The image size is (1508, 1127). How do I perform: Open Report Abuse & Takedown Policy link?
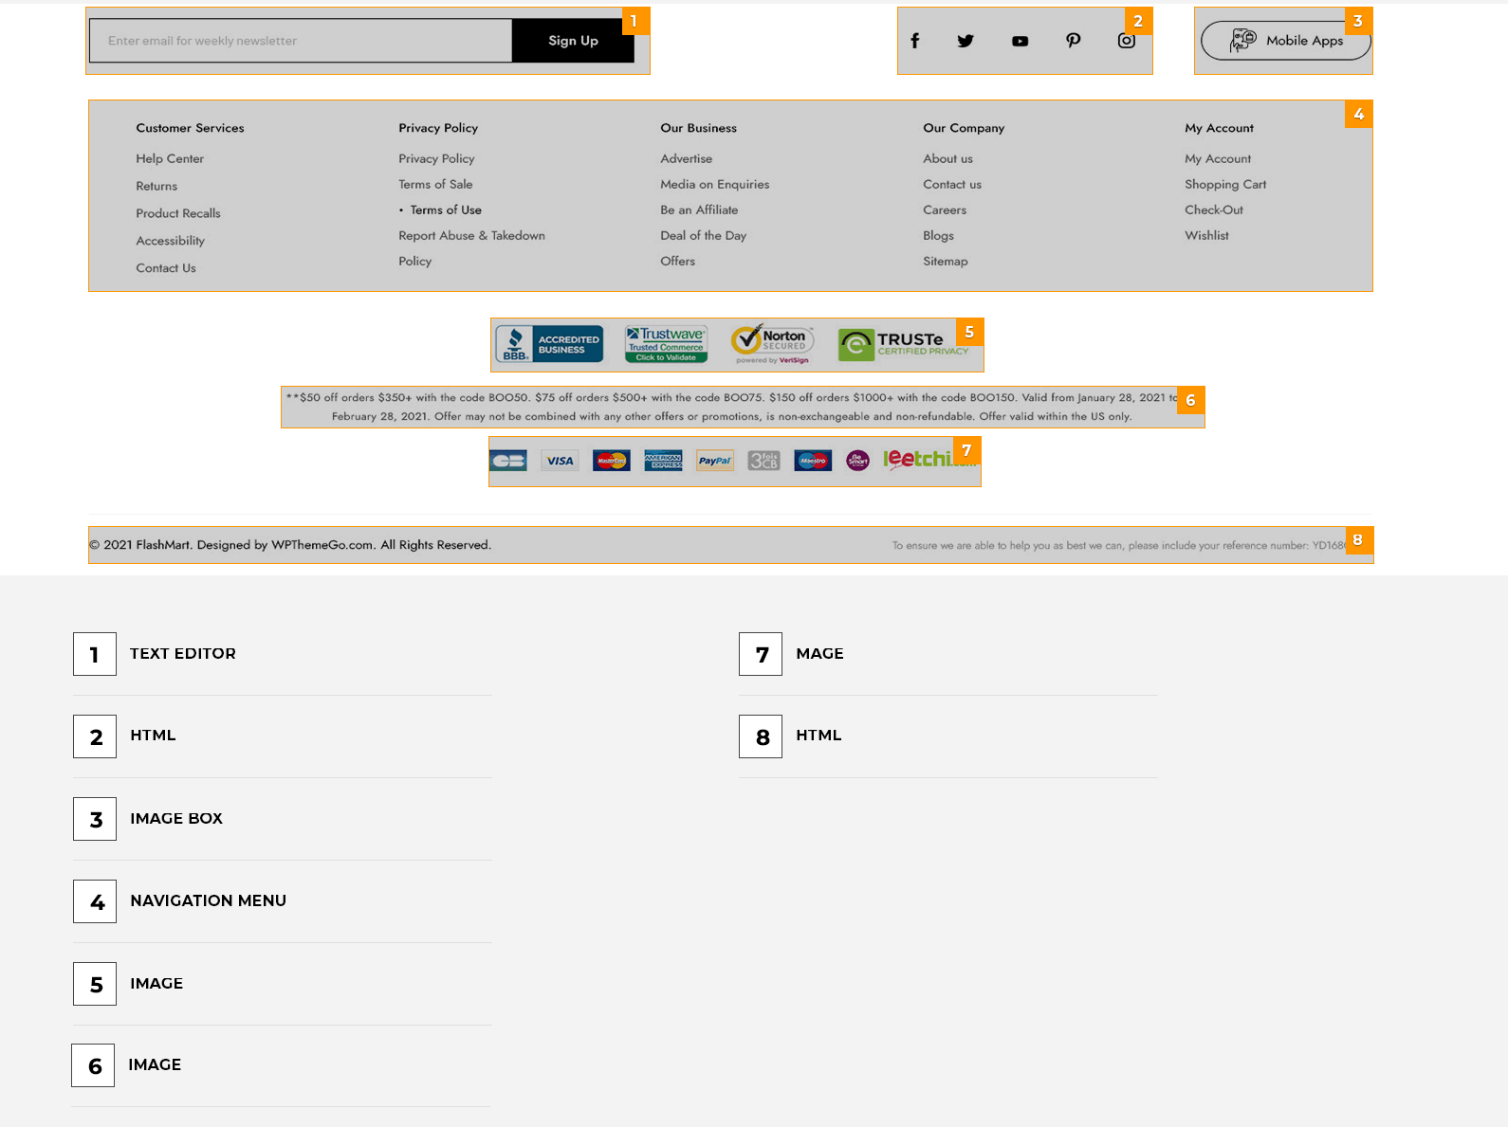(x=471, y=248)
